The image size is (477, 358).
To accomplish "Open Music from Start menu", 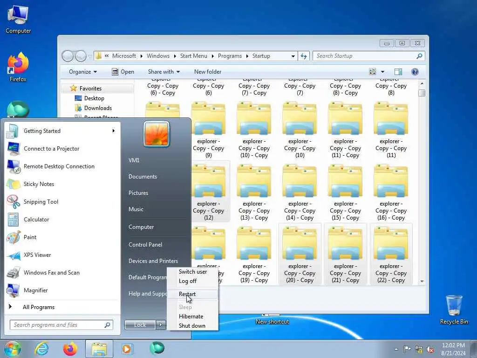I will pyautogui.click(x=136, y=209).
